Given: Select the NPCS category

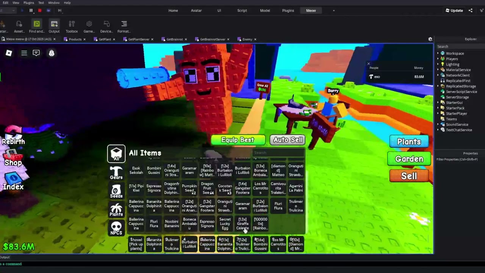Looking at the screenshot, I should 116,228.
